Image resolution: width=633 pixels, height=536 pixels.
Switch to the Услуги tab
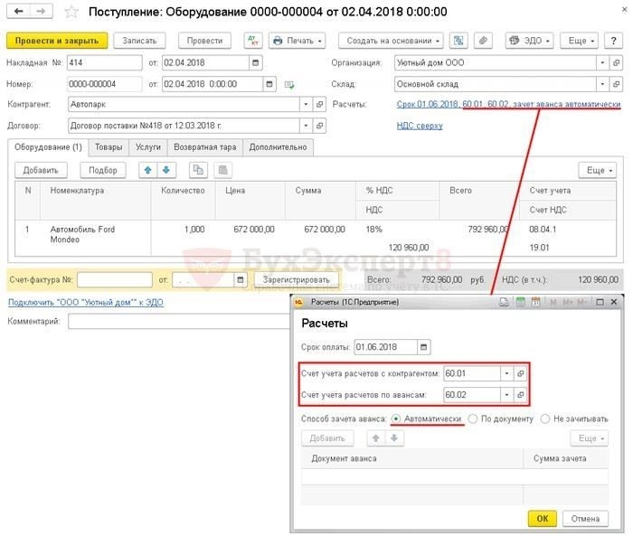(147, 147)
